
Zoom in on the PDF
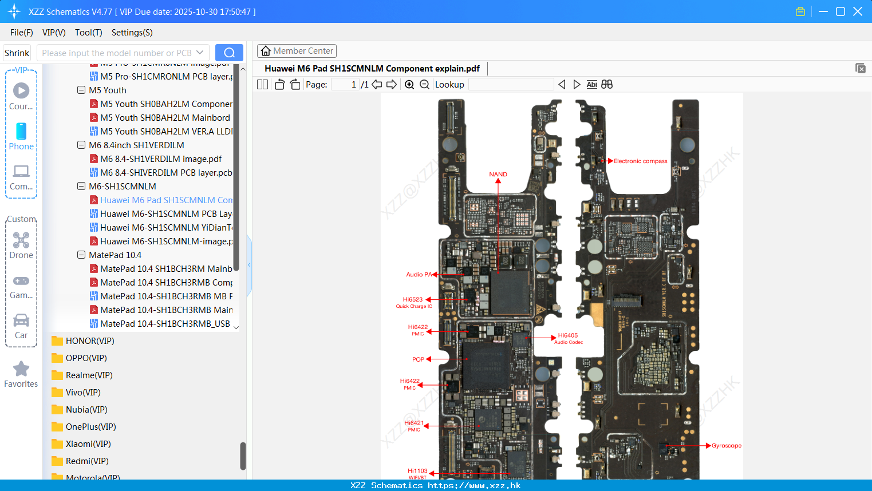(x=409, y=85)
